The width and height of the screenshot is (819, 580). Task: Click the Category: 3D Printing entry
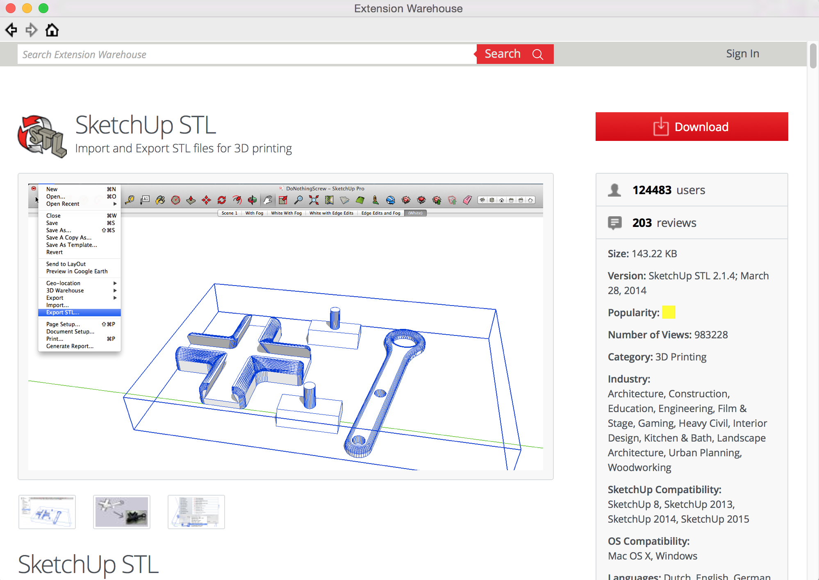tap(657, 357)
